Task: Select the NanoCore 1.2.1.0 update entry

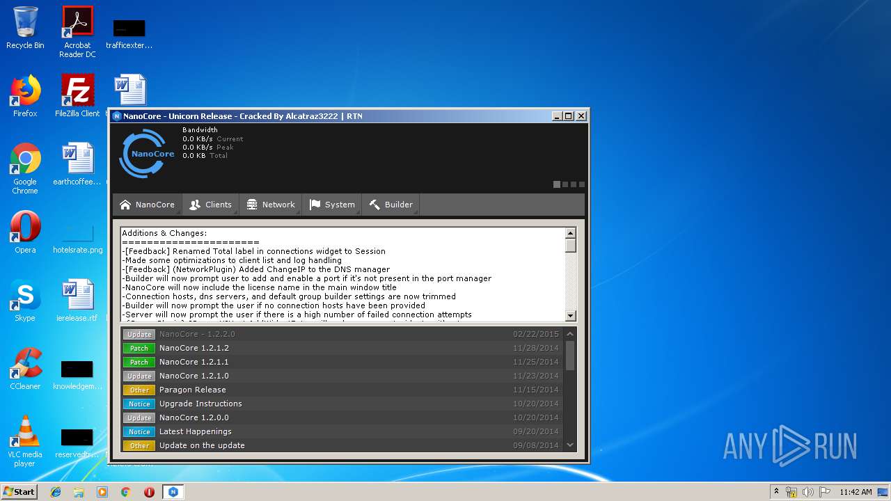Action: 341,376
